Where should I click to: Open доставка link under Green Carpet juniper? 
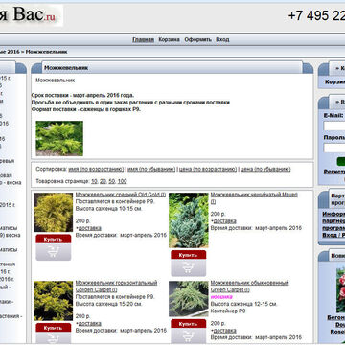pyautogui.click(x=225, y=331)
